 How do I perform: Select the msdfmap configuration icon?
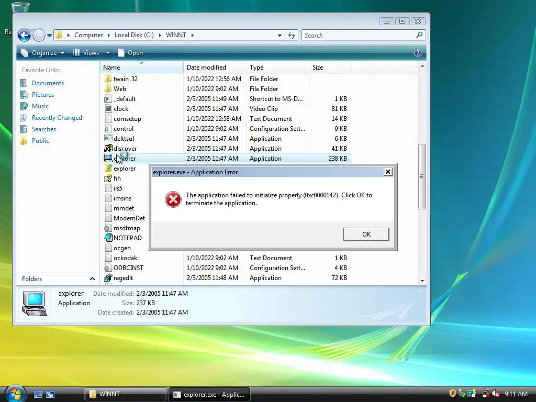click(x=108, y=228)
